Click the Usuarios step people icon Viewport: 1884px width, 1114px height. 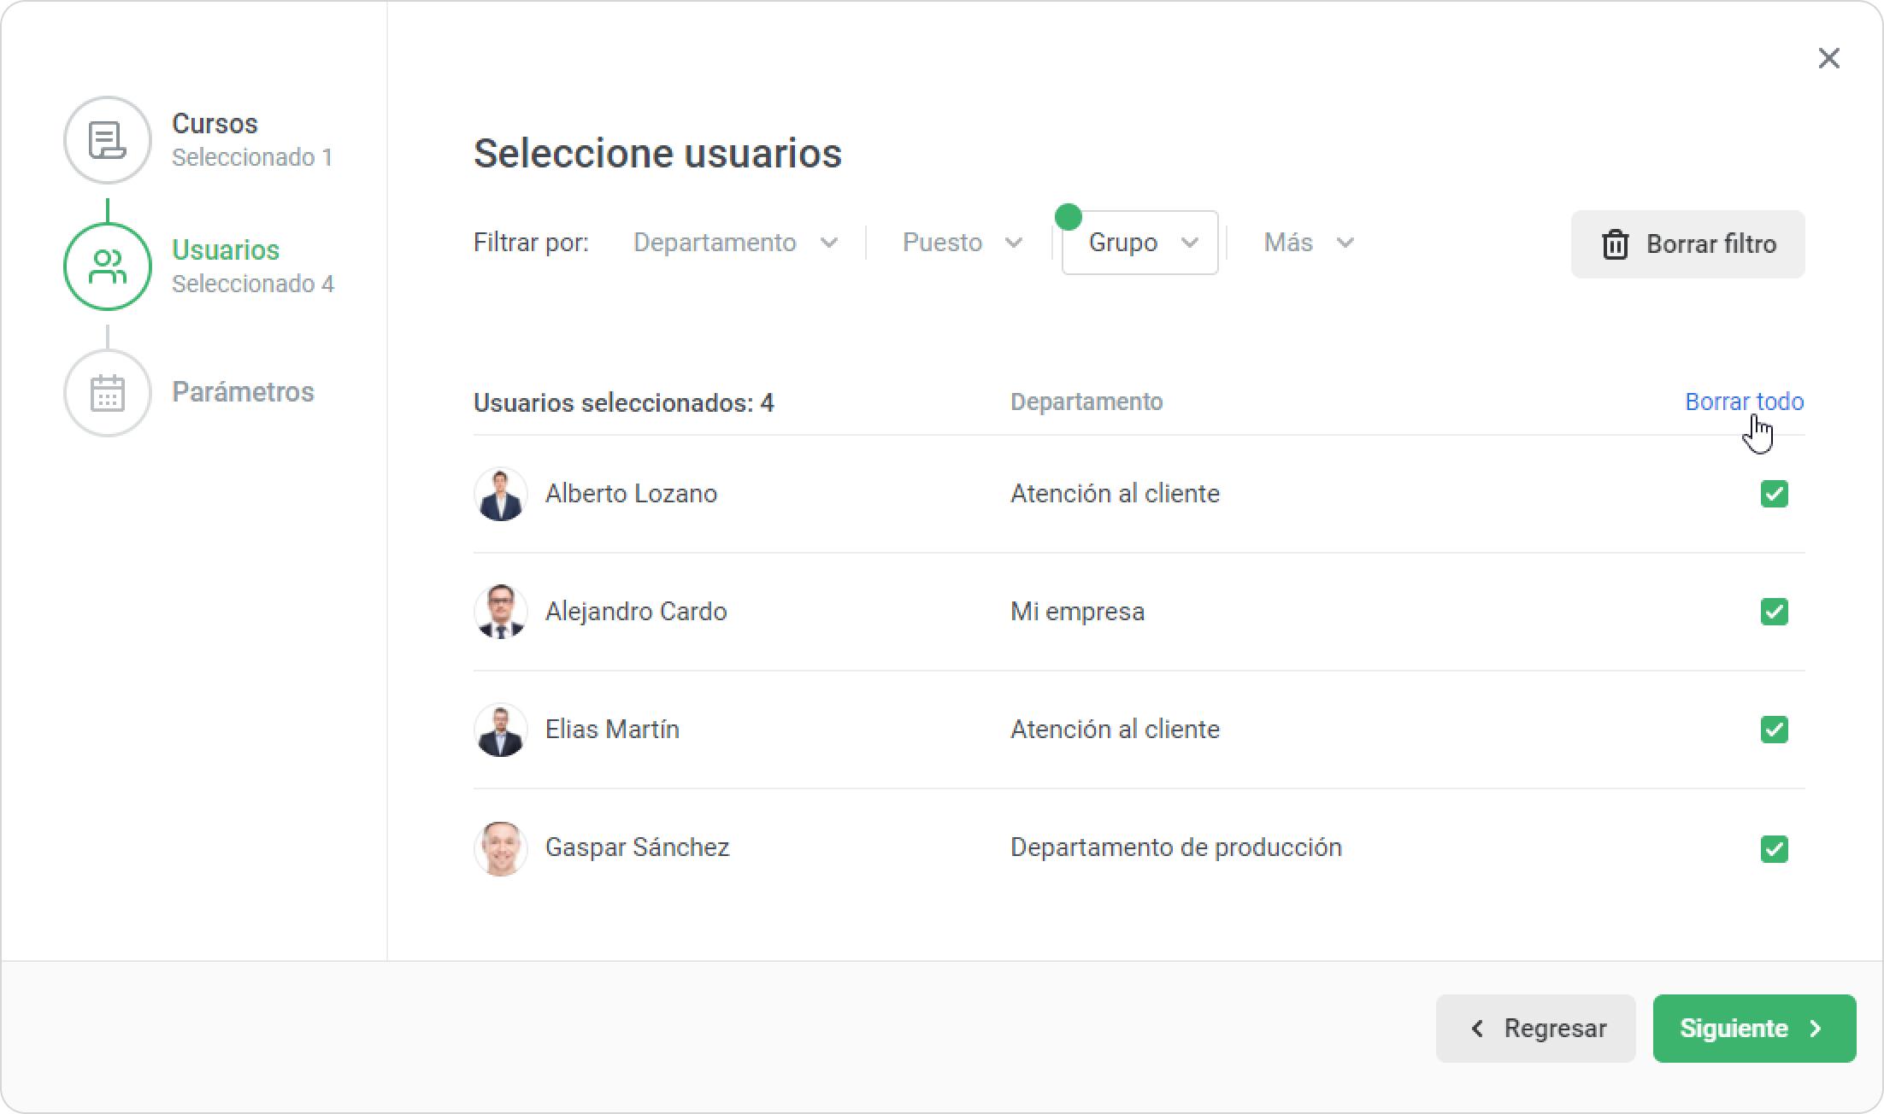tap(108, 267)
